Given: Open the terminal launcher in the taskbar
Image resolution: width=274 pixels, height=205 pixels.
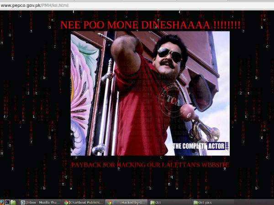Looking at the screenshot, I should click(8, 202).
